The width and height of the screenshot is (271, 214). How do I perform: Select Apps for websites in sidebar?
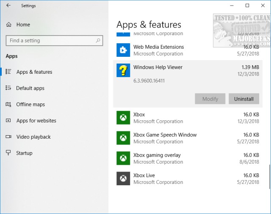36,121
